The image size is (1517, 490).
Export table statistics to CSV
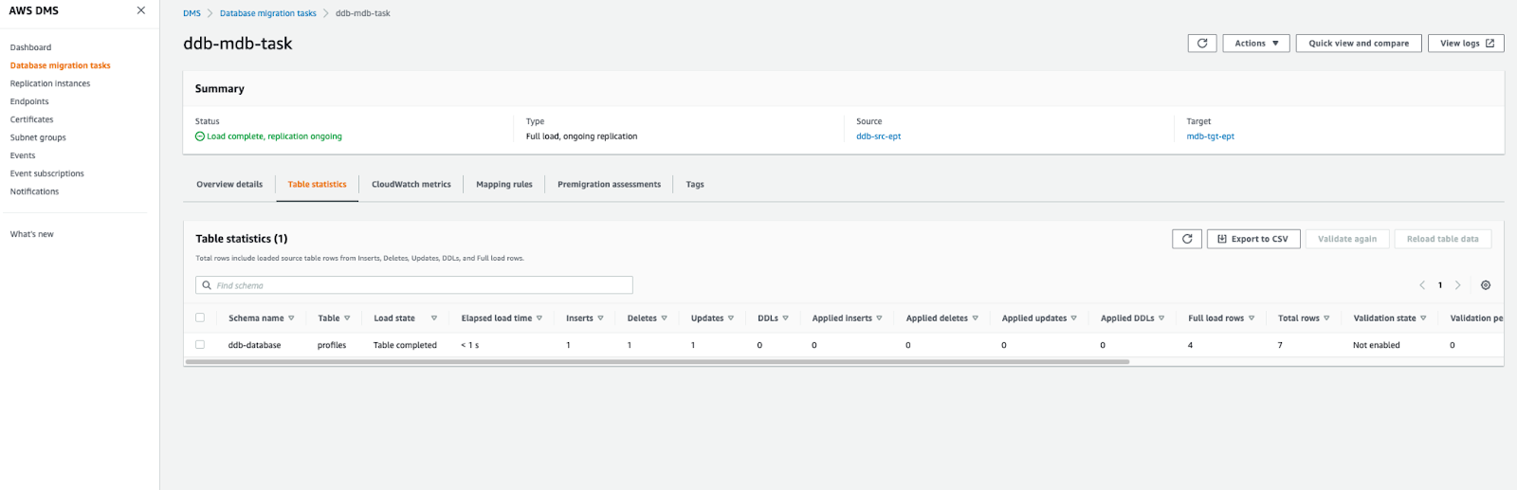(x=1252, y=239)
